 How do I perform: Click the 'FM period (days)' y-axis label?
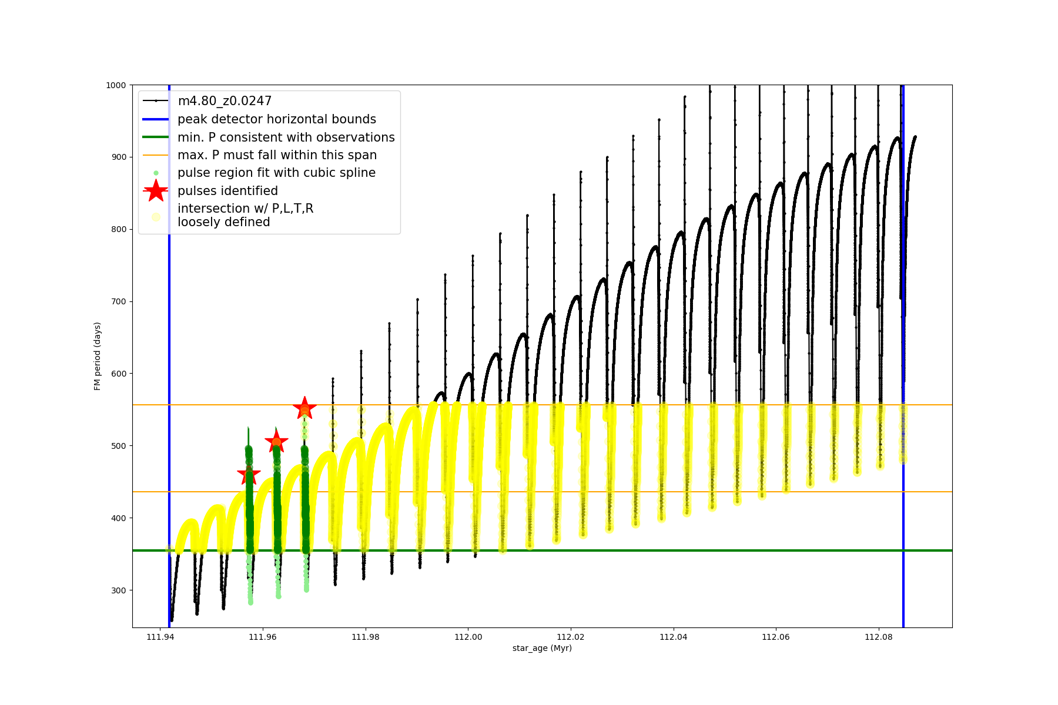(x=98, y=356)
